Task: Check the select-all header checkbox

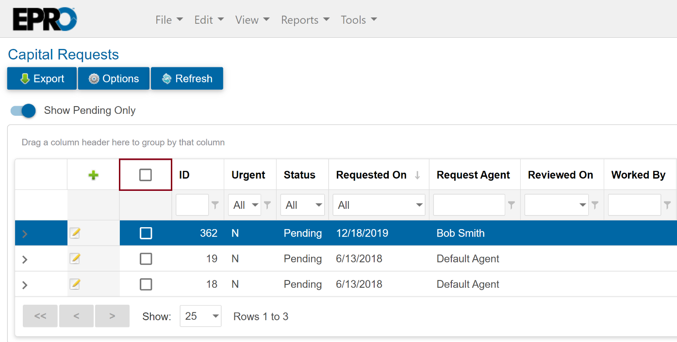Action: tap(146, 175)
